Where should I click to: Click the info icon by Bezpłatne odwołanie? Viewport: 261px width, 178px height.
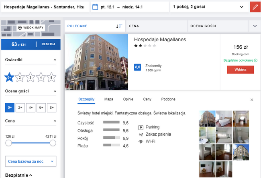tap(256, 60)
